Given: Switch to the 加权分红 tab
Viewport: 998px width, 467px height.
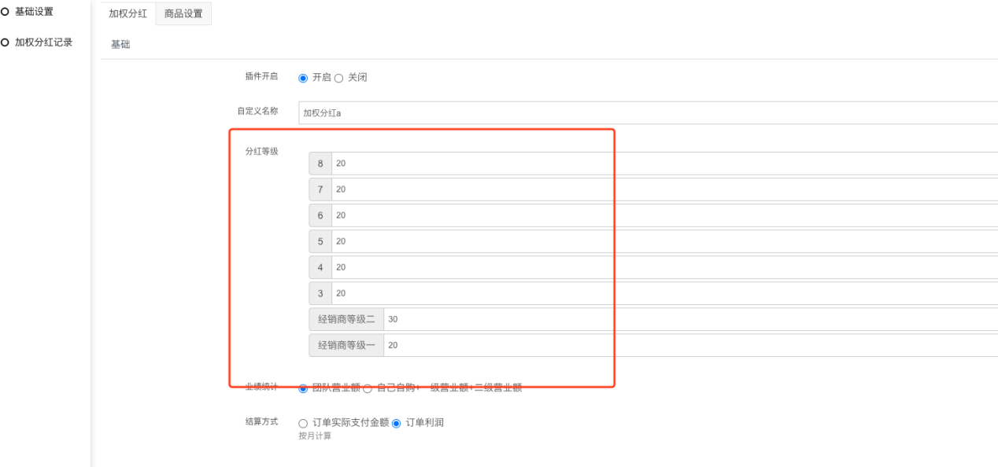Looking at the screenshot, I should point(128,13).
